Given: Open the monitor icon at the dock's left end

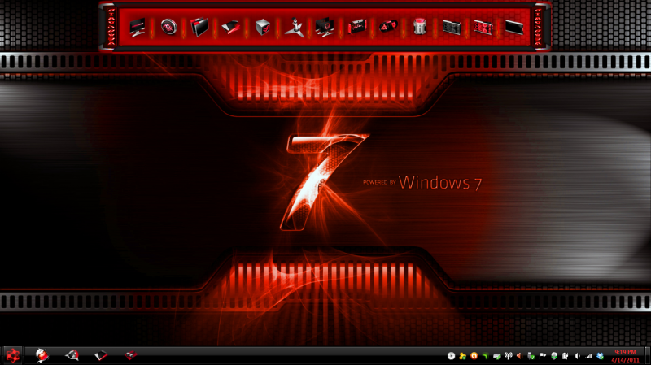Looking at the screenshot, I should 137,28.
